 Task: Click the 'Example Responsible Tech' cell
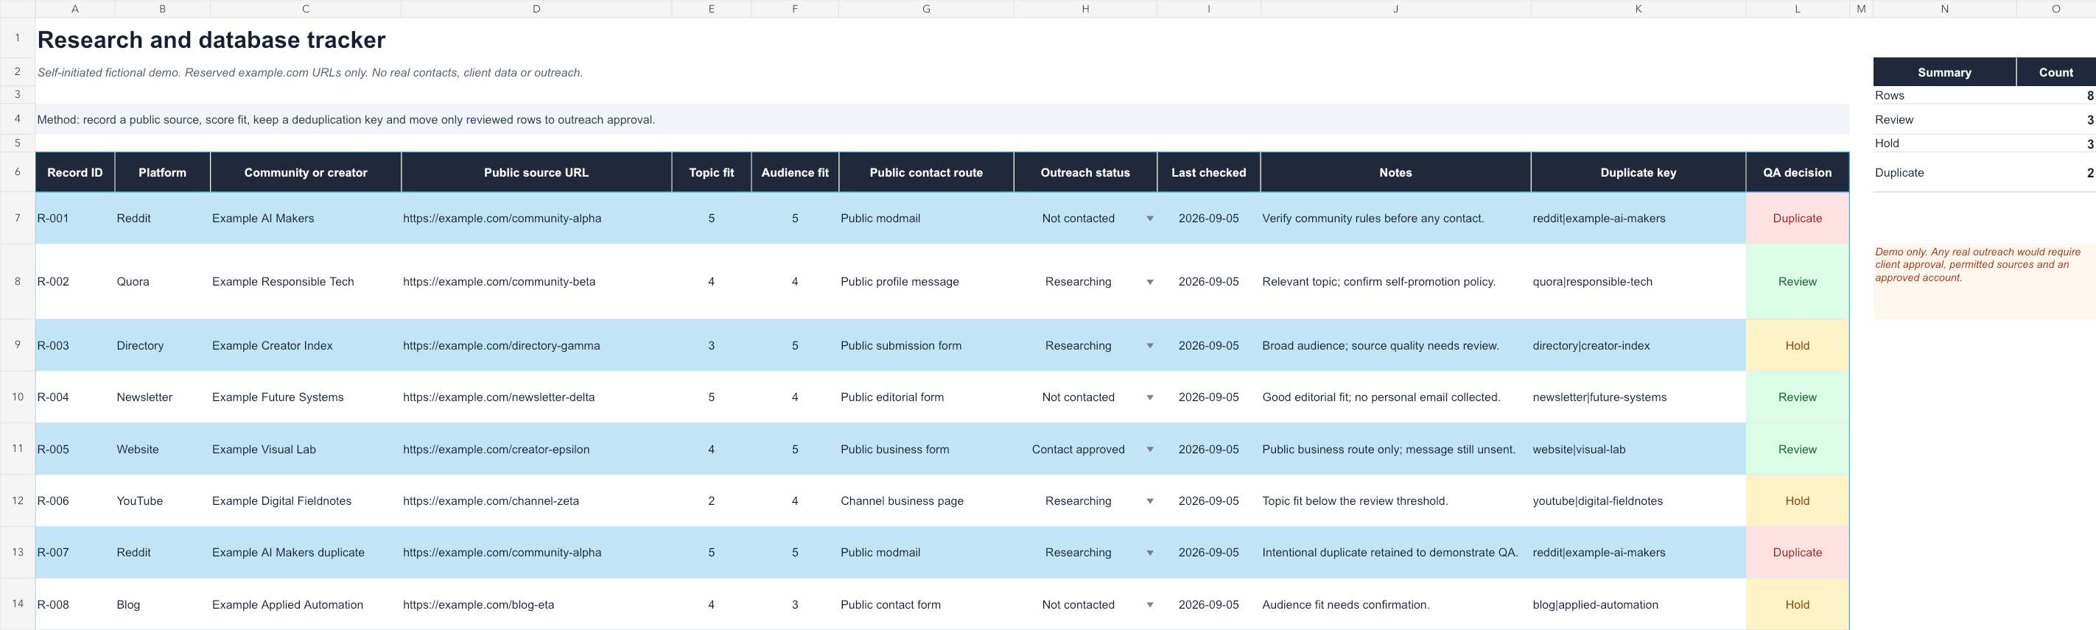click(x=305, y=282)
